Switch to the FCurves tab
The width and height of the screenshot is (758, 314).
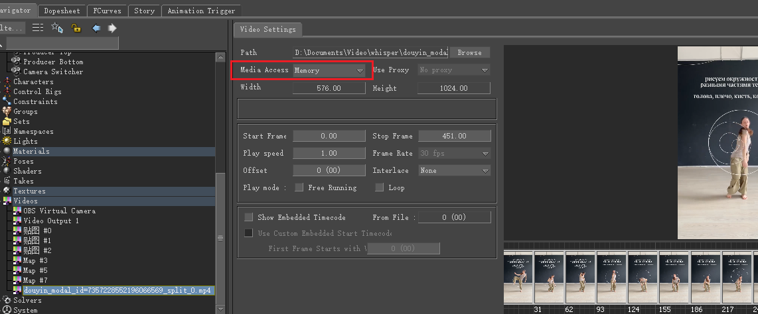click(x=106, y=11)
